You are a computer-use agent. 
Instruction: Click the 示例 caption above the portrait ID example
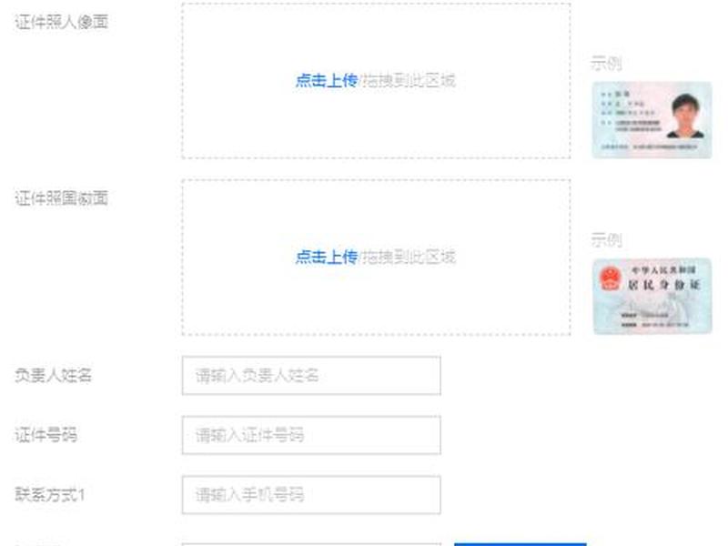(606, 63)
